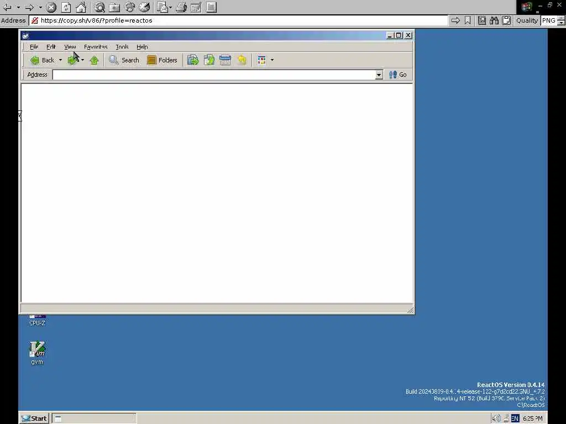Click the Copy To icon in Explorer toolbar

[209, 60]
